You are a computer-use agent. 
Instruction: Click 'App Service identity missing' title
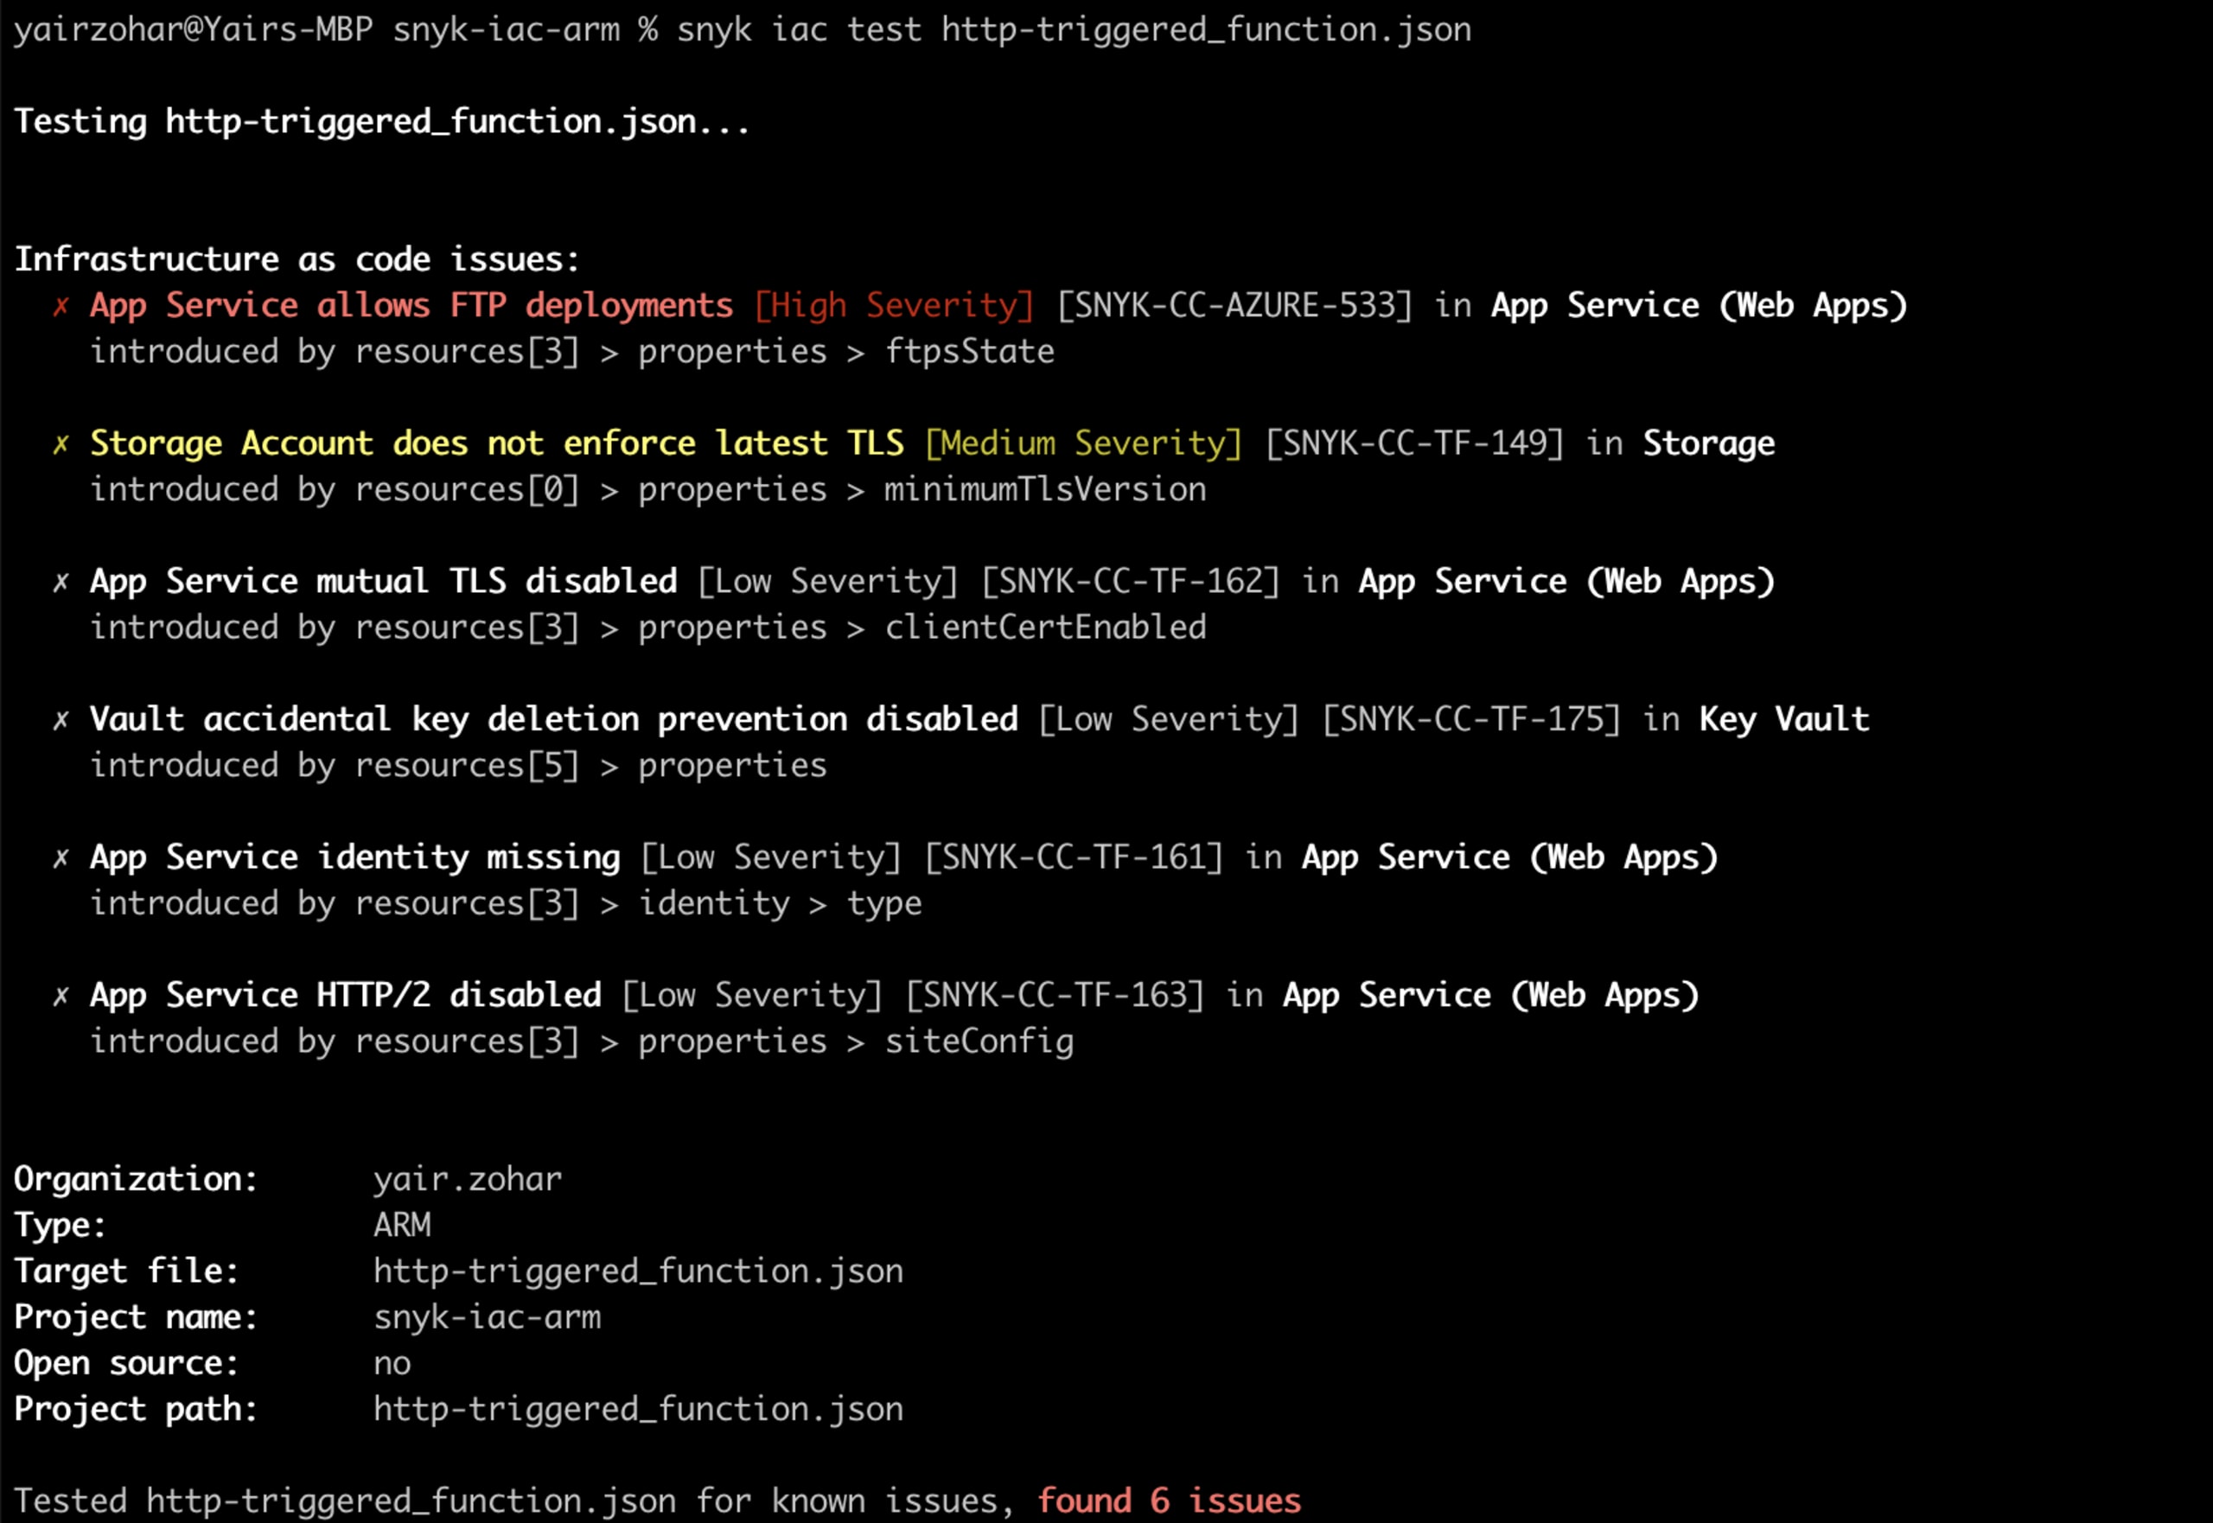click(355, 858)
